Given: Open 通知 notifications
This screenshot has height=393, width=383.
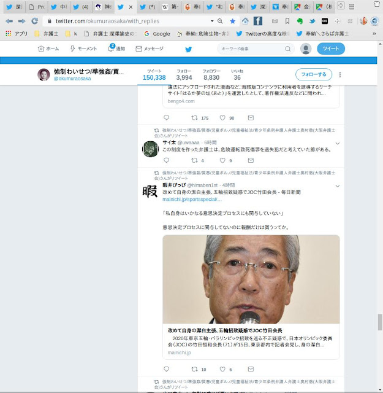Looking at the screenshot, I should coord(116,48).
